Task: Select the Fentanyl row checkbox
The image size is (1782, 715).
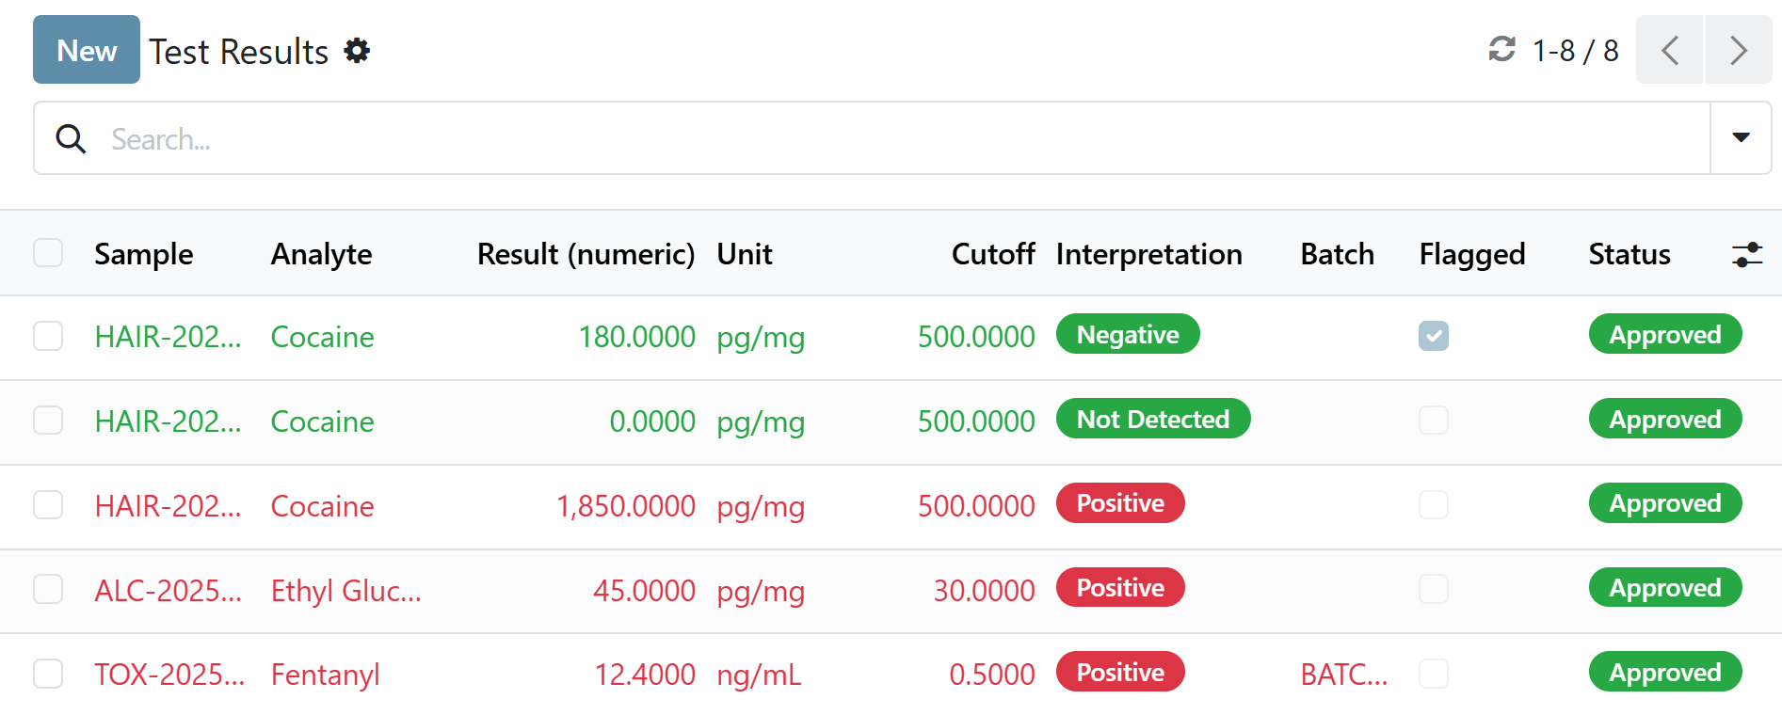Action: tap(48, 674)
